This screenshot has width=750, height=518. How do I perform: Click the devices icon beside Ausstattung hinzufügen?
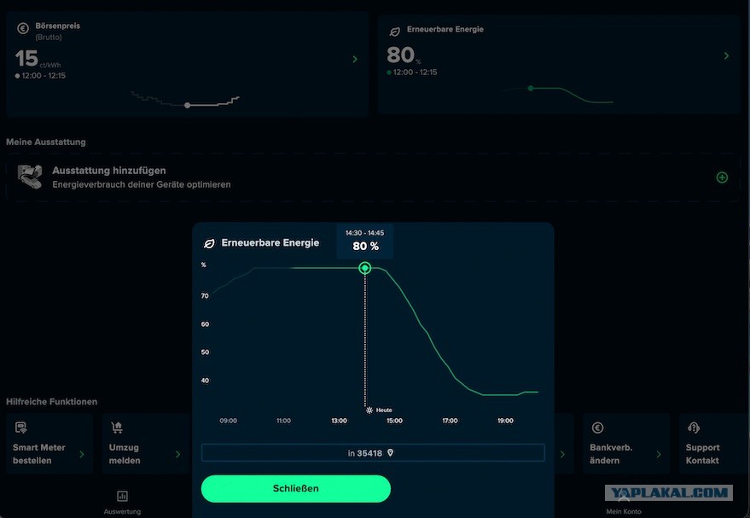[x=30, y=177]
